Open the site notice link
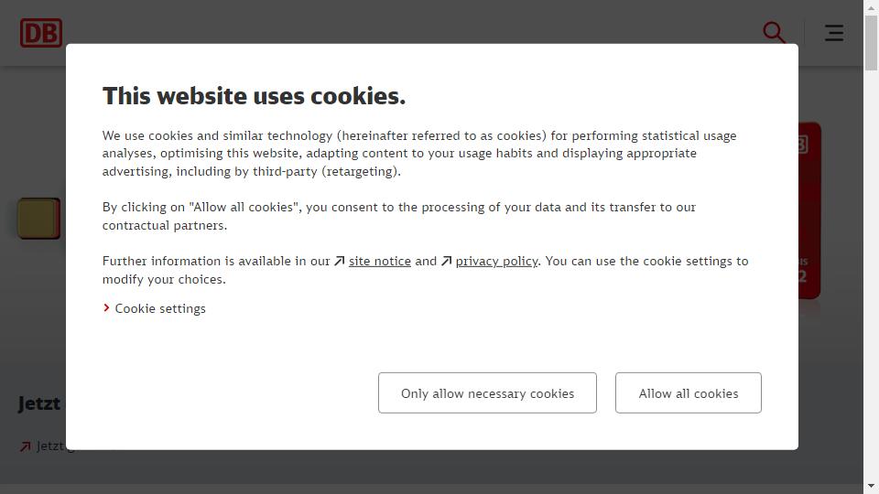The image size is (879, 494). pyautogui.click(x=379, y=261)
